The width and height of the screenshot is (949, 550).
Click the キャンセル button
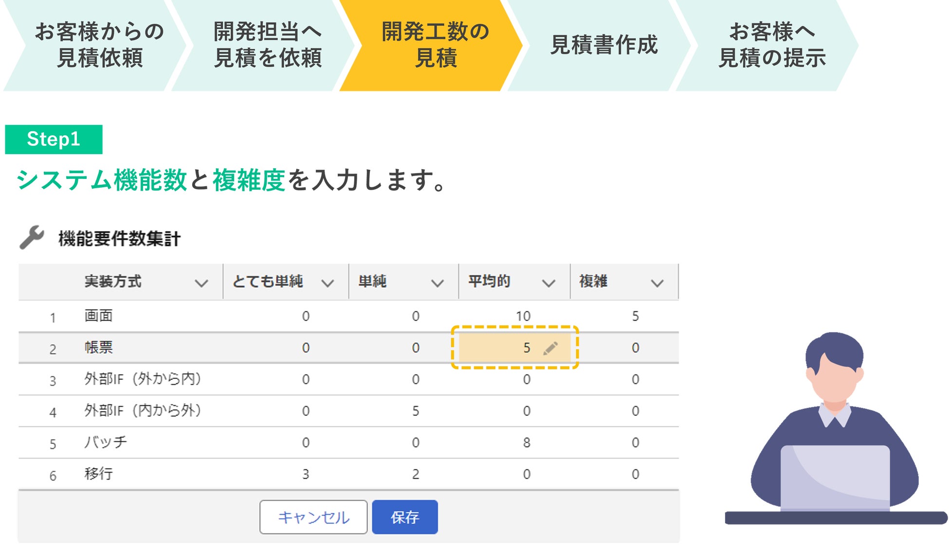tap(313, 517)
